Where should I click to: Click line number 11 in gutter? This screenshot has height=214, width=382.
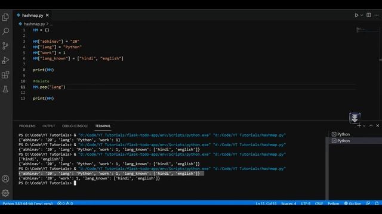click(x=23, y=87)
